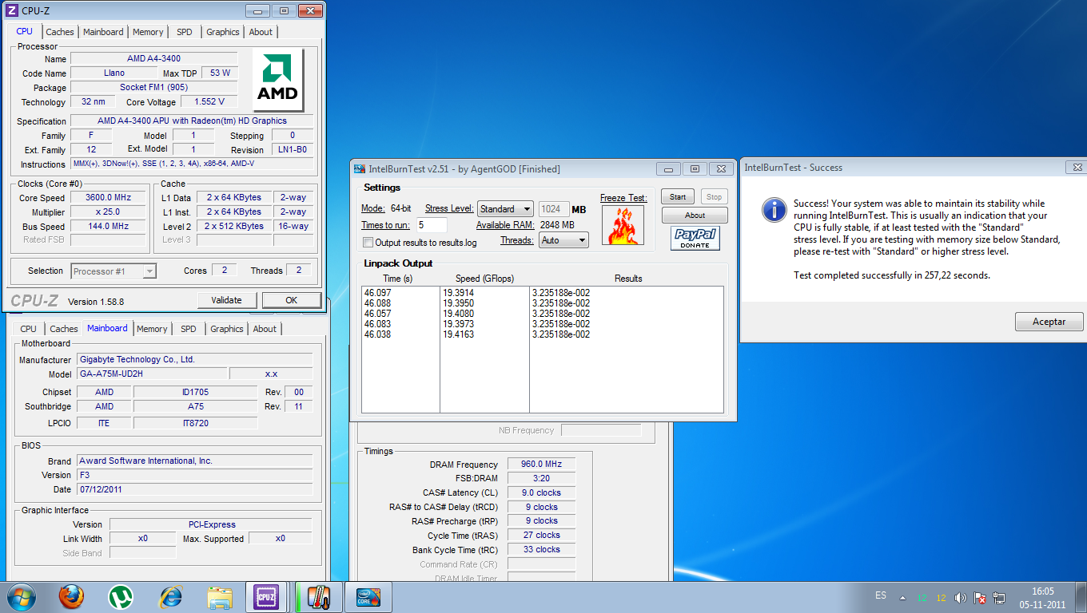Open Caches tab in Mainboard CPU-Z window
The width and height of the screenshot is (1087, 613).
tap(64, 329)
